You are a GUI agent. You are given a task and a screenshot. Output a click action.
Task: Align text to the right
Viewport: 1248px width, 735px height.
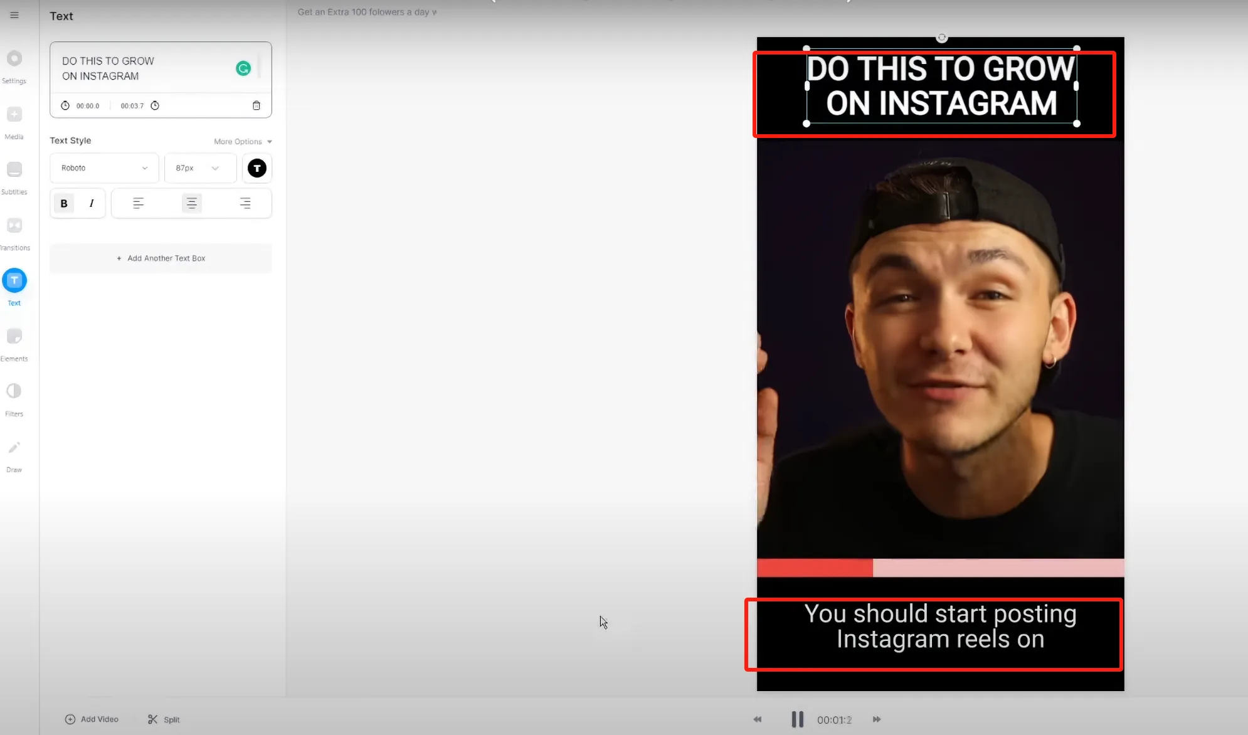click(x=245, y=203)
